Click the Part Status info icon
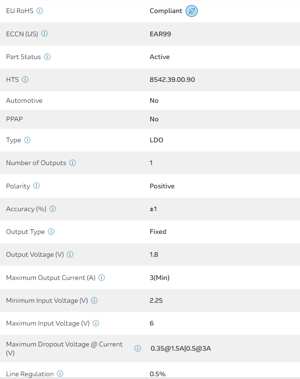The image size is (300, 379). tap(47, 57)
